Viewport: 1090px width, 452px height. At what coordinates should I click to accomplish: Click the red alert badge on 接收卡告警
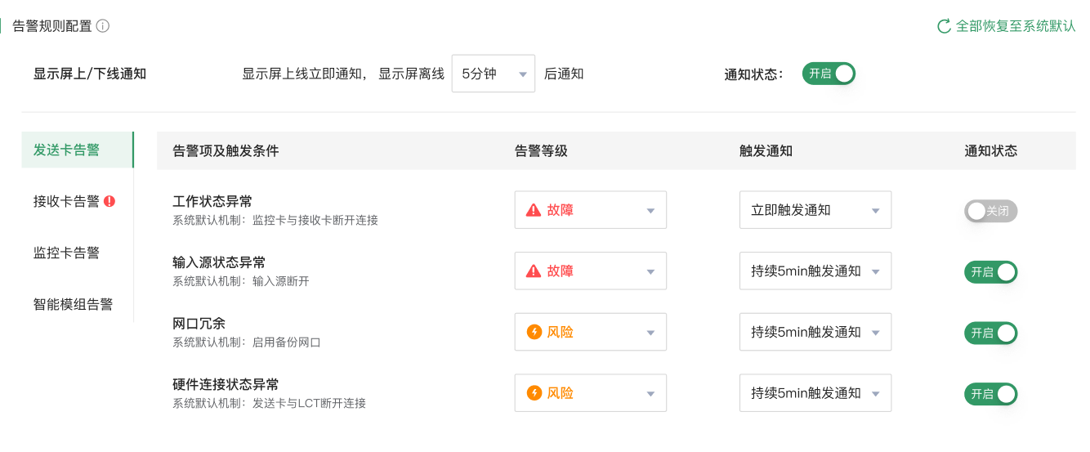[109, 201]
